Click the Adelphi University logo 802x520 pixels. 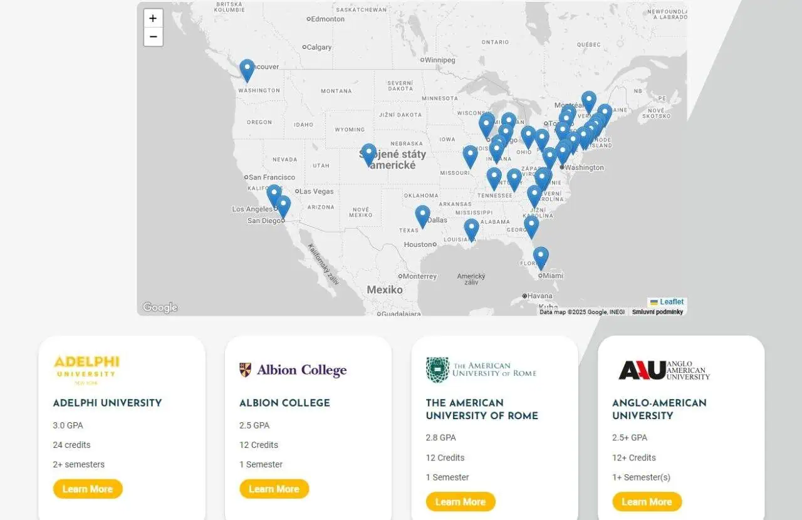86,370
